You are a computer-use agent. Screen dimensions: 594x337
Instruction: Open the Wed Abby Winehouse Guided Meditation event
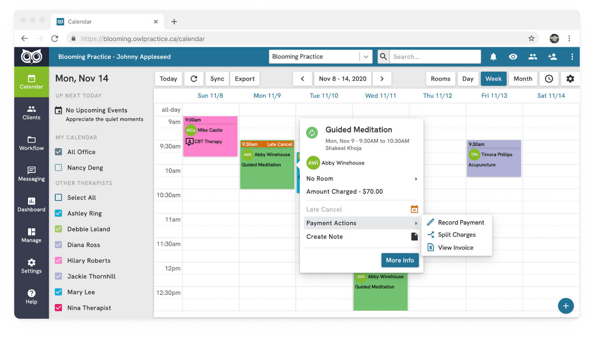380,292
